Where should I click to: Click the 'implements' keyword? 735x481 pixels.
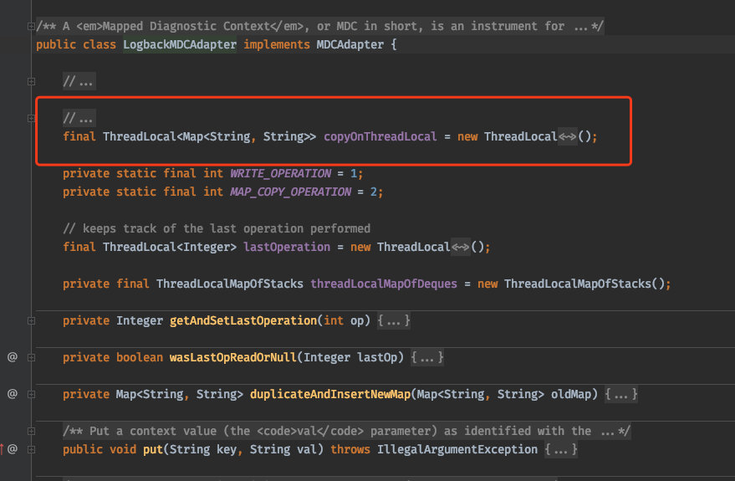[277, 45]
